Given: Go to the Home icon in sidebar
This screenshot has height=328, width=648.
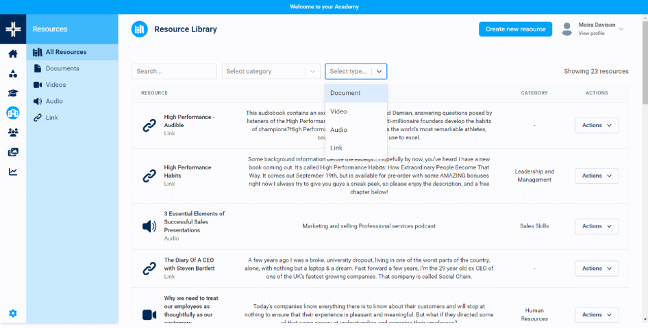Looking at the screenshot, I should pyautogui.click(x=12, y=54).
